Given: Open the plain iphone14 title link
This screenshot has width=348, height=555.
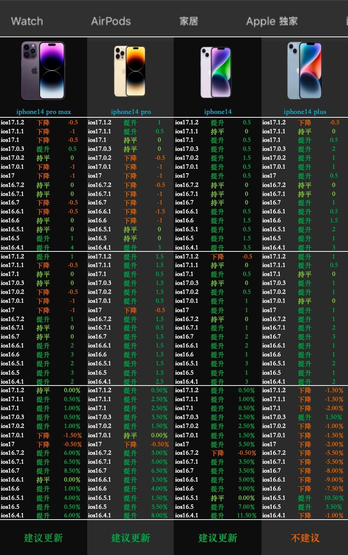Looking at the screenshot, I should pos(218,112).
